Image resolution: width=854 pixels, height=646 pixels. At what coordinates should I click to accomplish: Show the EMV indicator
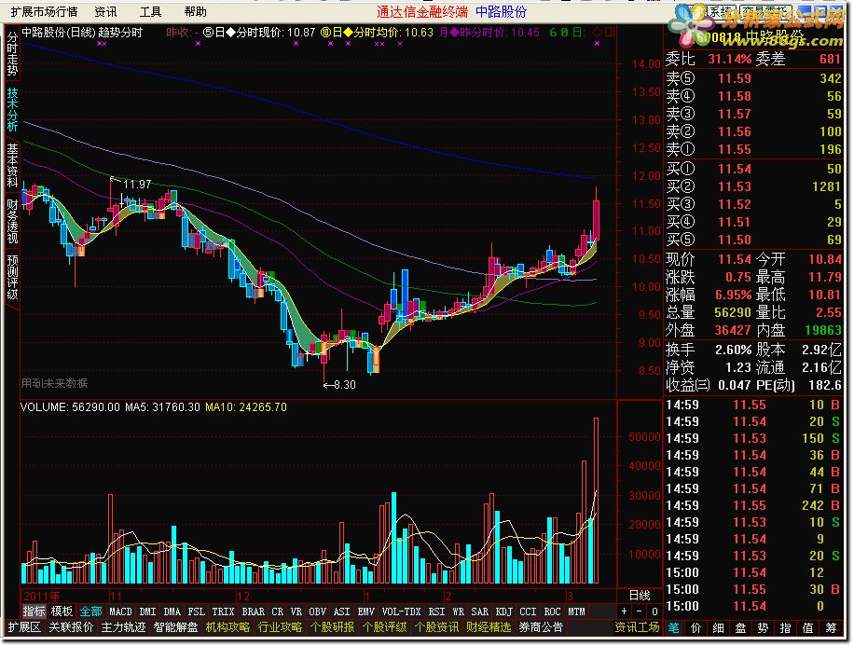pyautogui.click(x=366, y=612)
